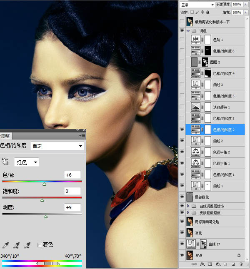This screenshot has width=250, height=269.
Task: Show the 色阶 1 layer visibility
Action: point(182,40)
